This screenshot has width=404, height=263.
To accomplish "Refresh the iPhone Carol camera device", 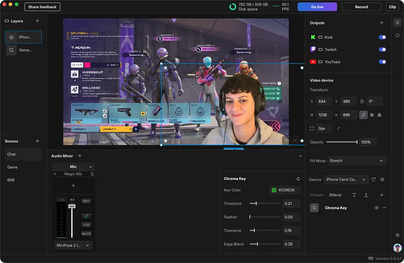I will [373, 179].
